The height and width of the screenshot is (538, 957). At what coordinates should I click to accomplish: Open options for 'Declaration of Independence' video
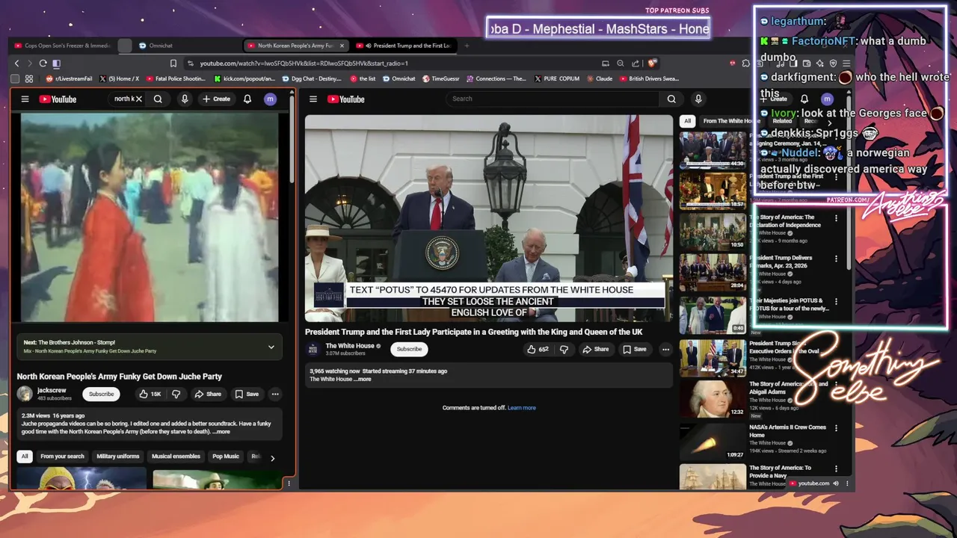click(x=836, y=217)
